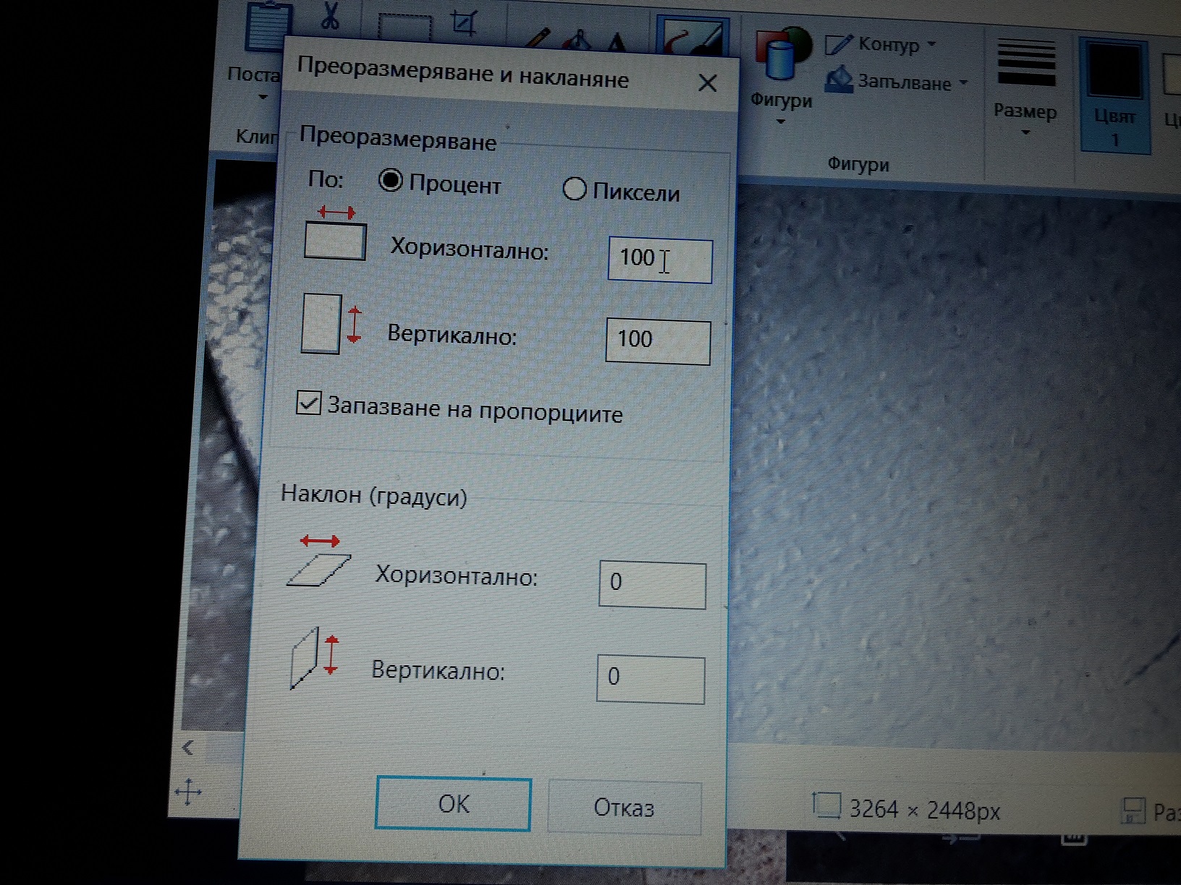Click the horizontal resize icon in the dialog
This screenshot has width=1181, height=885.
click(335, 233)
